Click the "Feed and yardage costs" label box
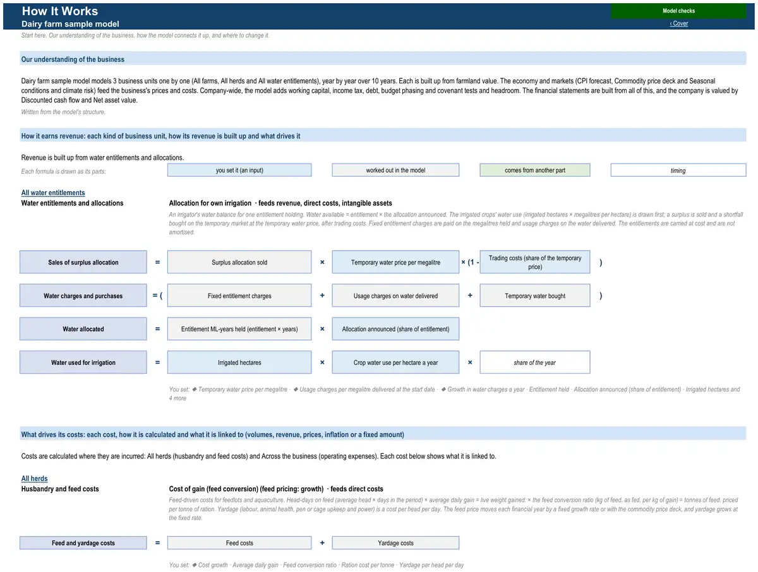This screenshot has height=572, width=758. pos(83,543)
